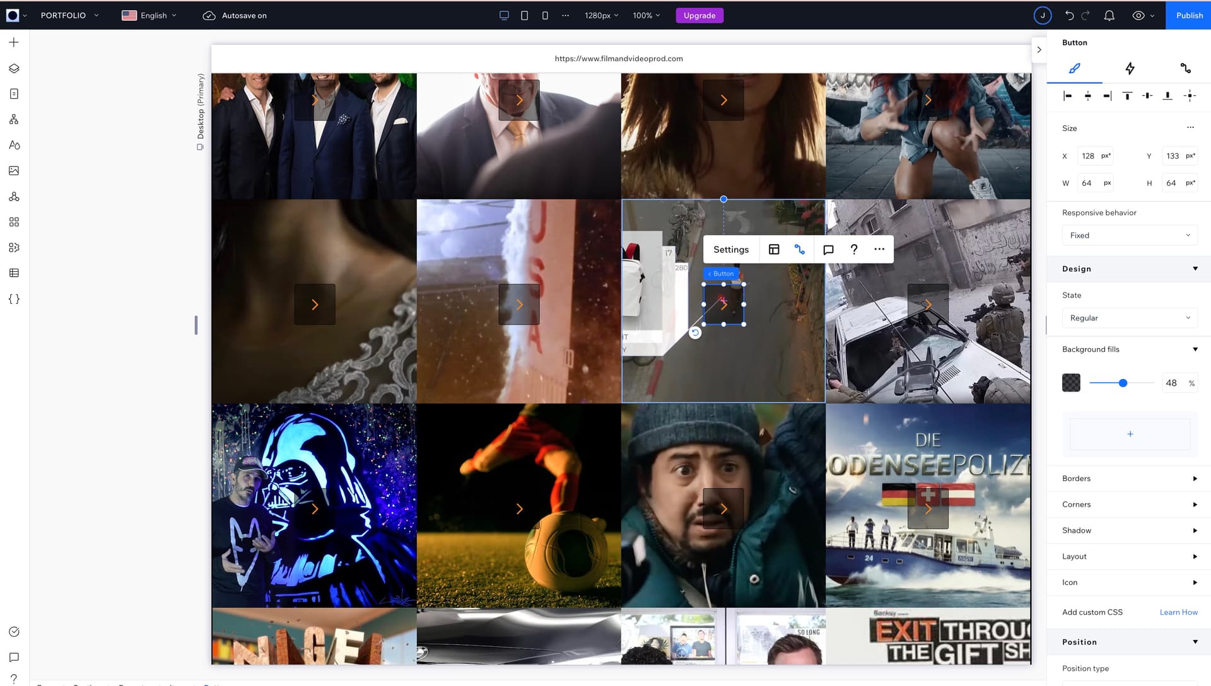Click the X position field
Screen dimensions: 1211x686
click(x=1096, y=156)
